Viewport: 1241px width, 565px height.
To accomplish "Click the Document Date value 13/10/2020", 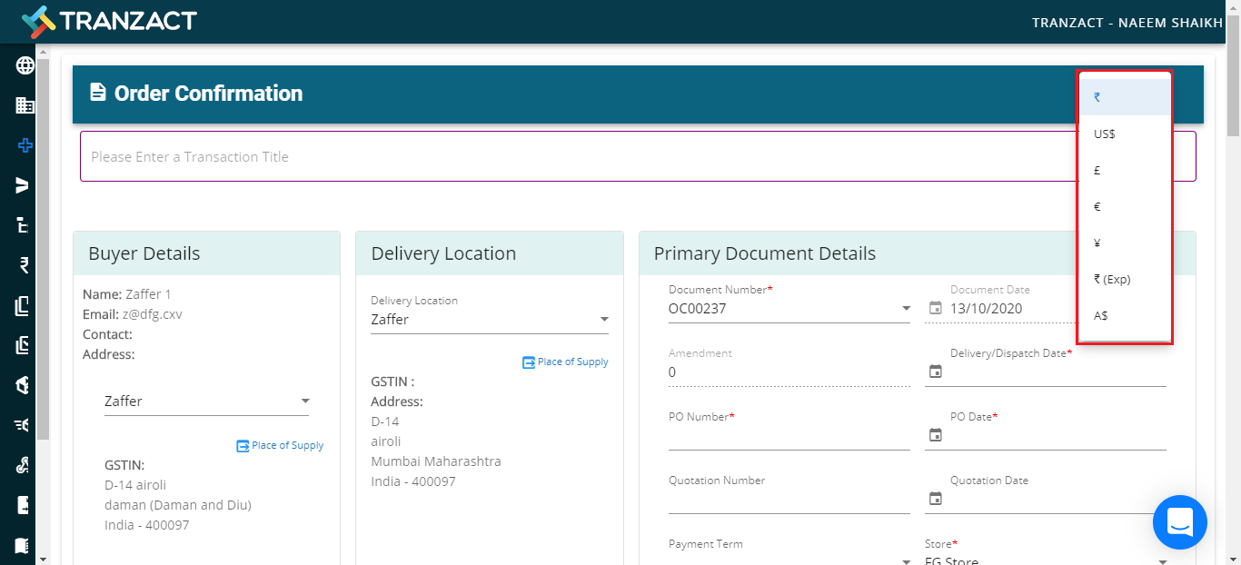I will [x=987, y=309].
